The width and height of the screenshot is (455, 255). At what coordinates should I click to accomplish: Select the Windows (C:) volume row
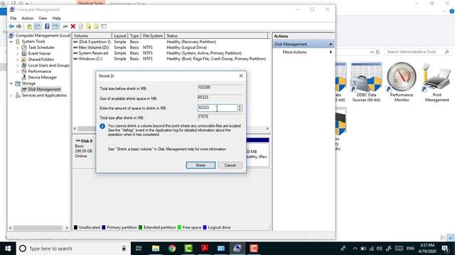(170, 59)
